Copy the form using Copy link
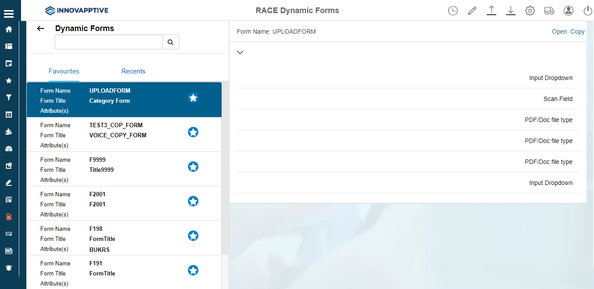The image size is (594, 289). click(x=577, y=31)
